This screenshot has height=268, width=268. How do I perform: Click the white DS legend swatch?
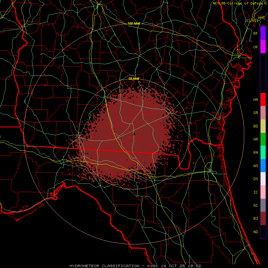pos(263,179)
